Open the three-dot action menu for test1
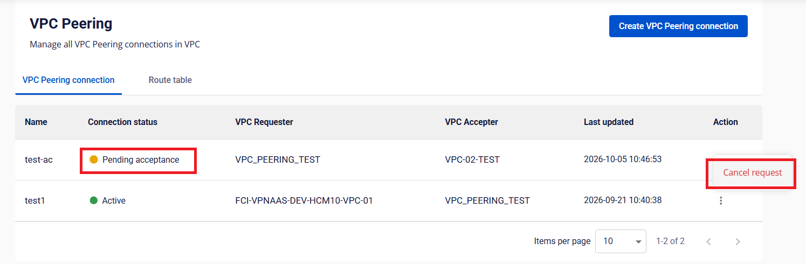The image size is (806, 264). pos(721,200)
